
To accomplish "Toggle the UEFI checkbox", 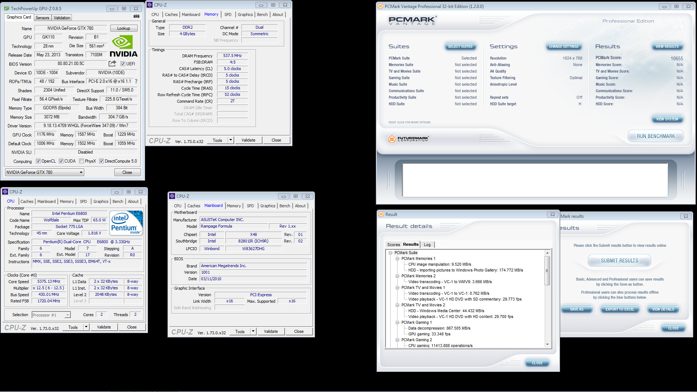I will point(123,64).
